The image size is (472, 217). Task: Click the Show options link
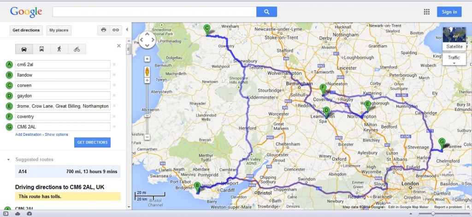pos(56,134)
